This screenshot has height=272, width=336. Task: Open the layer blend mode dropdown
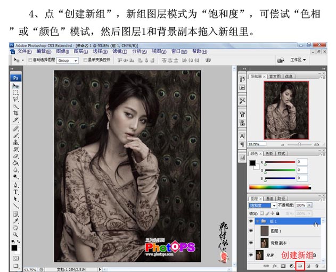click(x=263, y=205)
